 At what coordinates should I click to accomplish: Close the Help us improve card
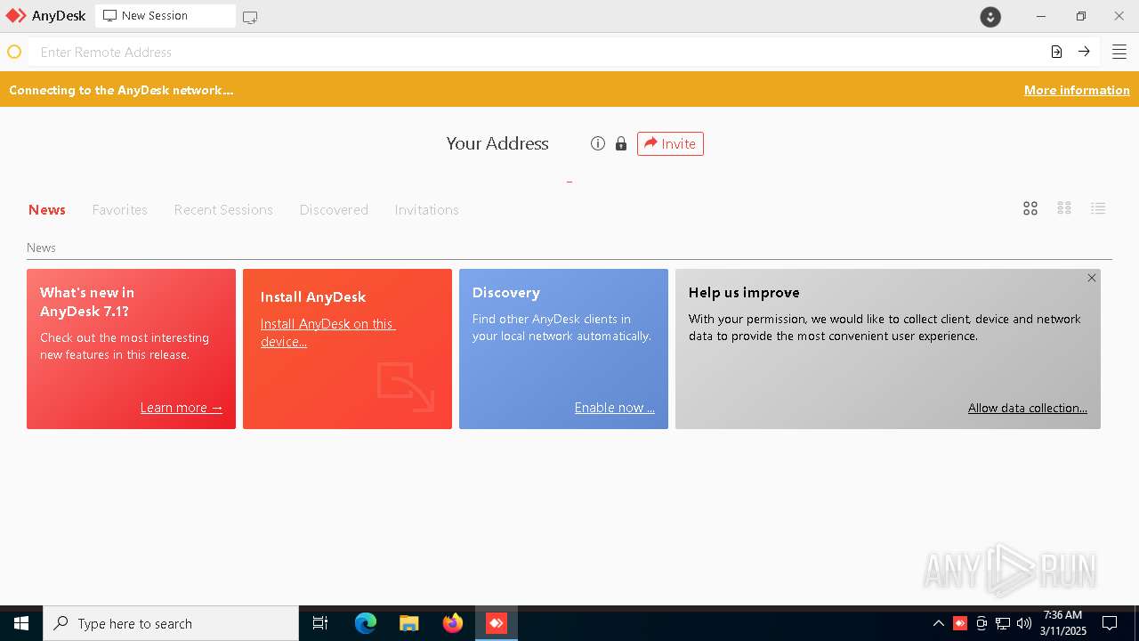pyautogui.click(x=1092, y=278)
